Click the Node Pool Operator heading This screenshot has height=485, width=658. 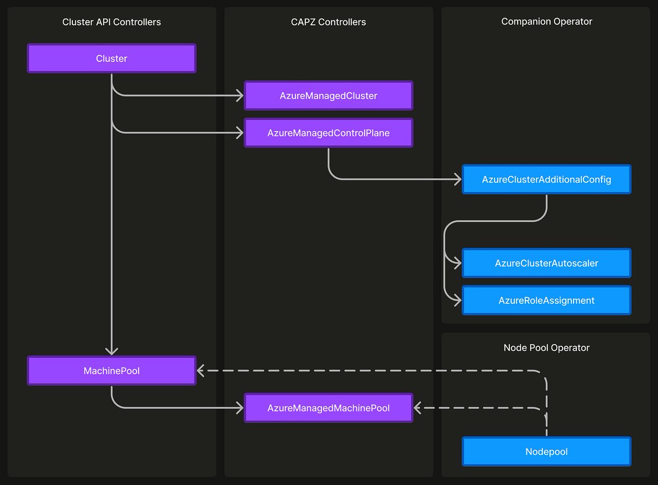click(546, 347)
